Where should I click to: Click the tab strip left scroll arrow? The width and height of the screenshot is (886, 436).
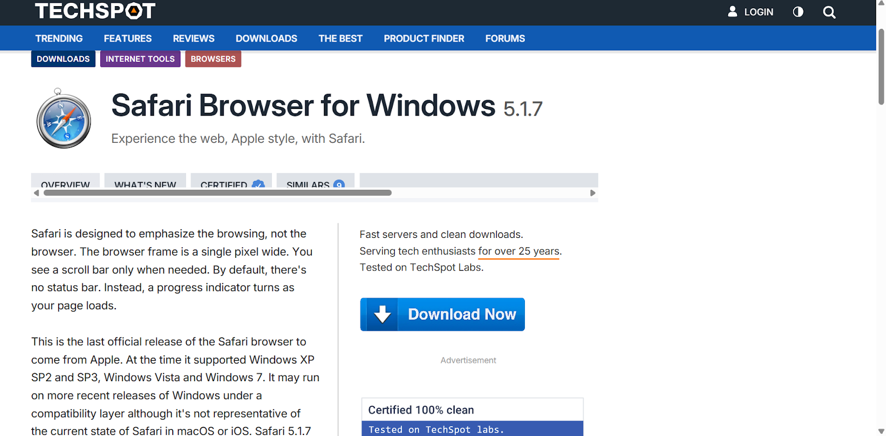(x=37, y=193)
